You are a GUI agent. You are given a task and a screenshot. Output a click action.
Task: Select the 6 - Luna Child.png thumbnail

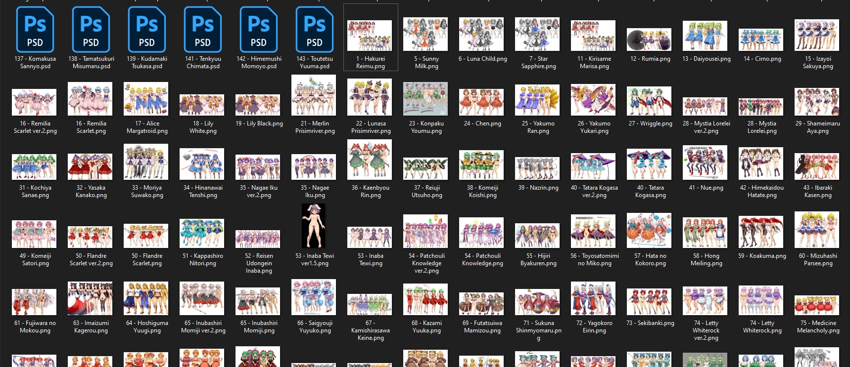tap(481, 35)
